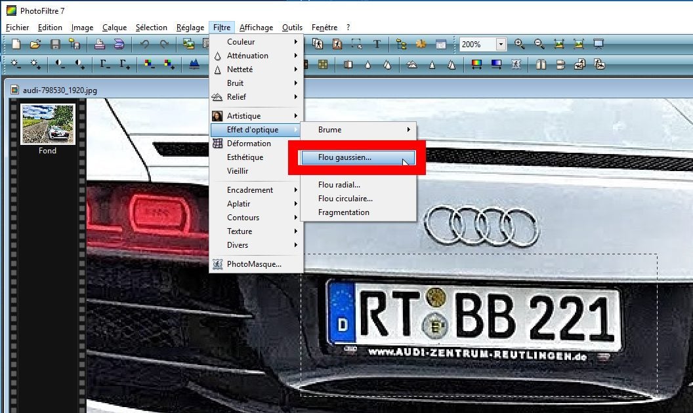693x413 pixels.
Task: Save the image with the floppy icon
Action: point(55,44)
